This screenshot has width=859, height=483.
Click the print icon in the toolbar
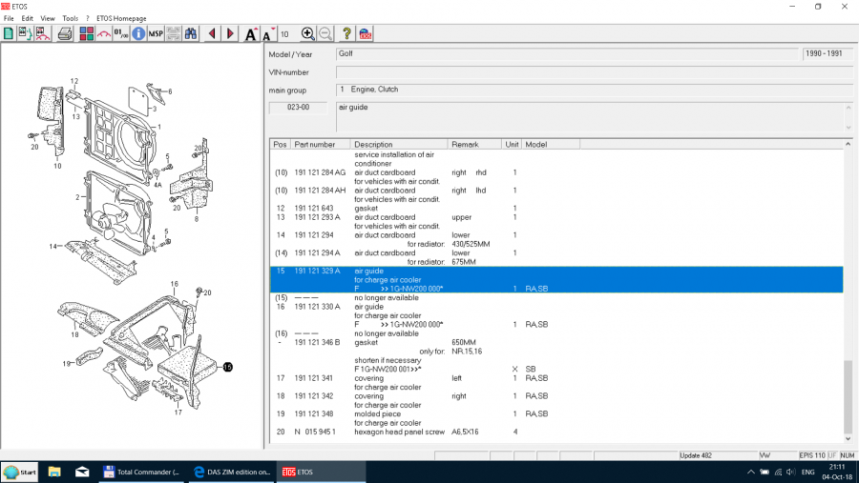[65, 34]
